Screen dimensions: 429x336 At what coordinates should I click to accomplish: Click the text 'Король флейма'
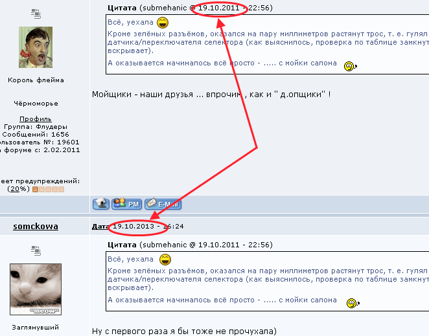[x=36, y=80]
